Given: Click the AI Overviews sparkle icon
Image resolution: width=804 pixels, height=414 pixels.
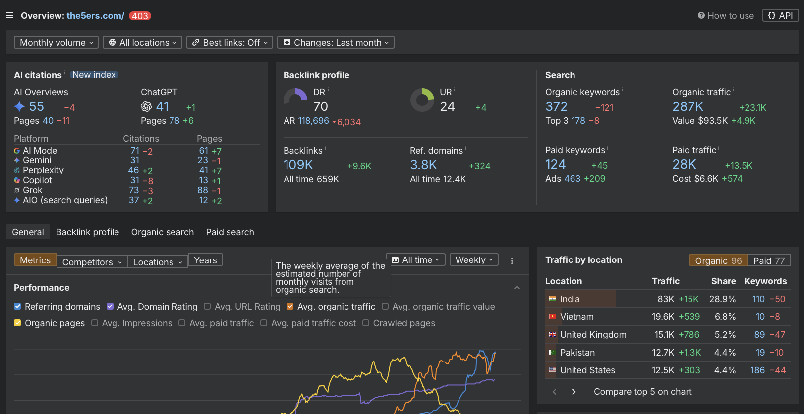Looking at the screenshot, I should tap(19, 106).
